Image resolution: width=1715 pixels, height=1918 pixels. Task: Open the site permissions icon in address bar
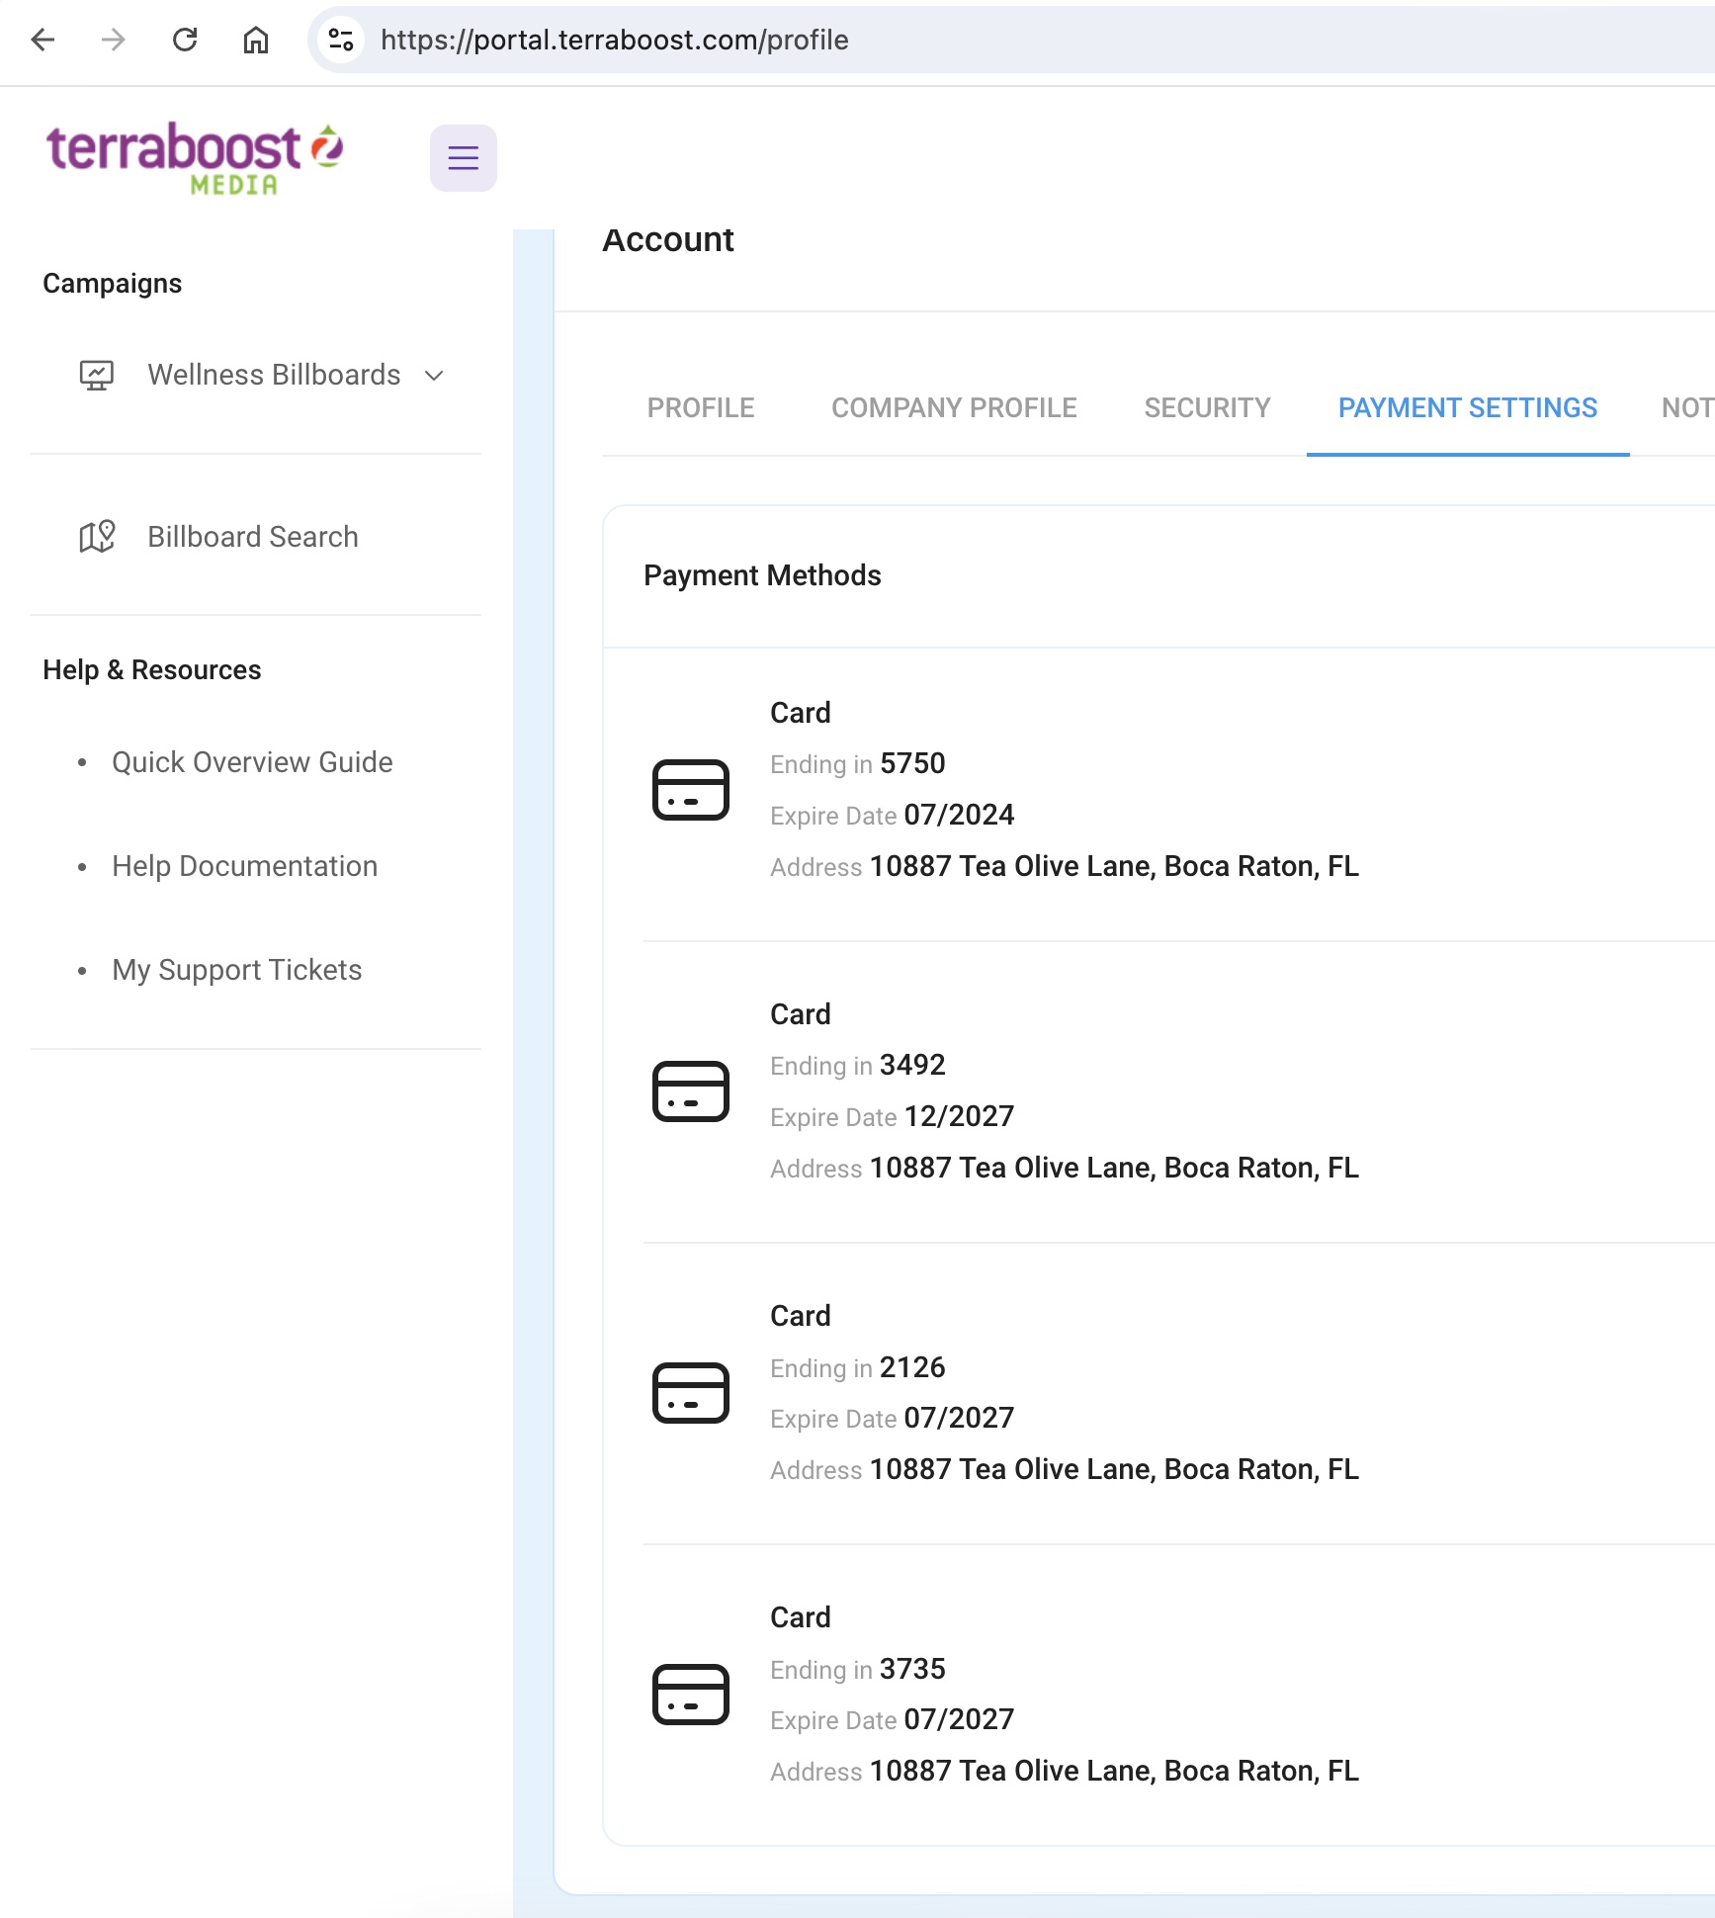coord(341,41)
